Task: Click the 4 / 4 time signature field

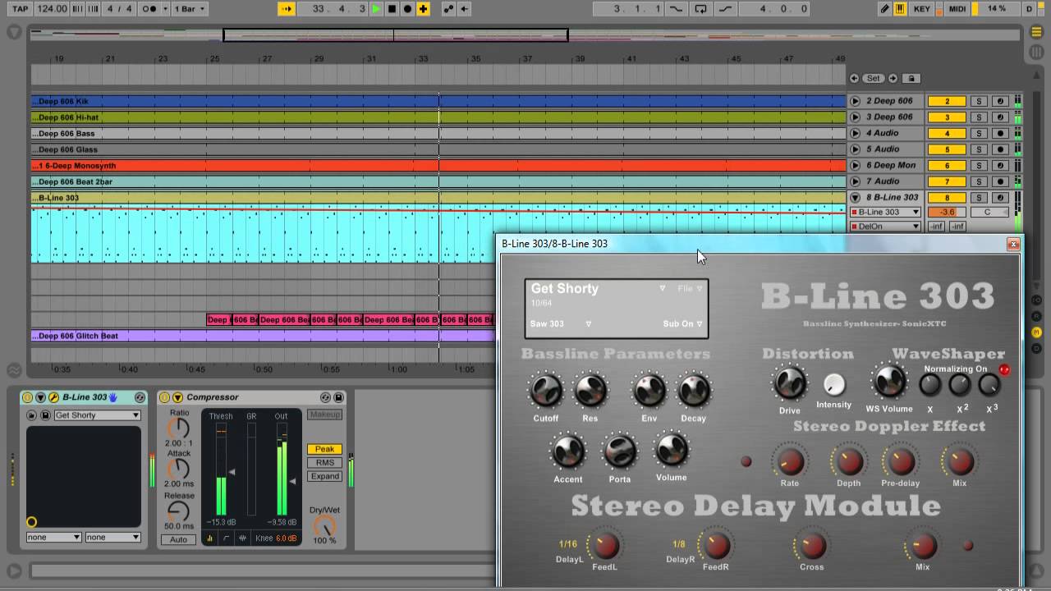Action: tap(120, 9)
